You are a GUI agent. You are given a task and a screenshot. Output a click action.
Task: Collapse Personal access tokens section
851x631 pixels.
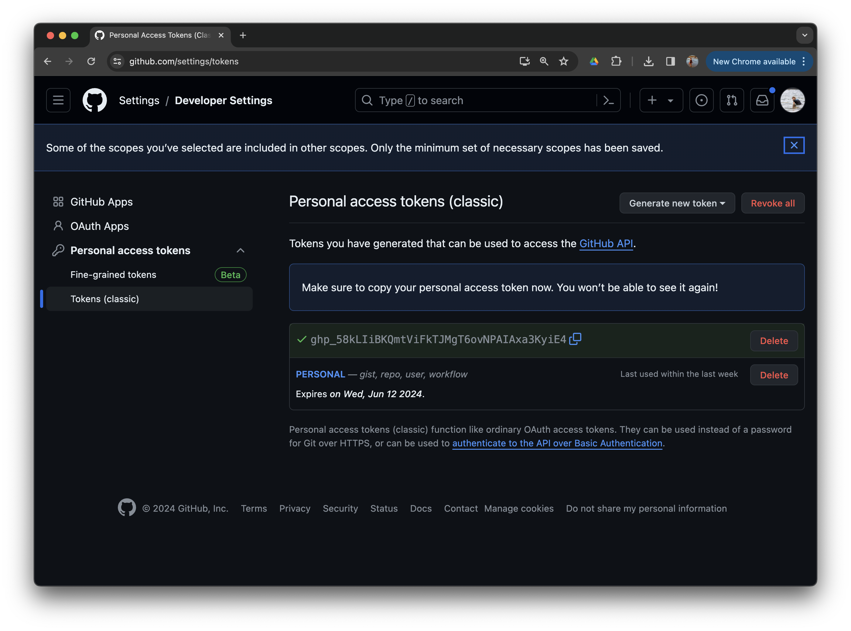point(149,250)
